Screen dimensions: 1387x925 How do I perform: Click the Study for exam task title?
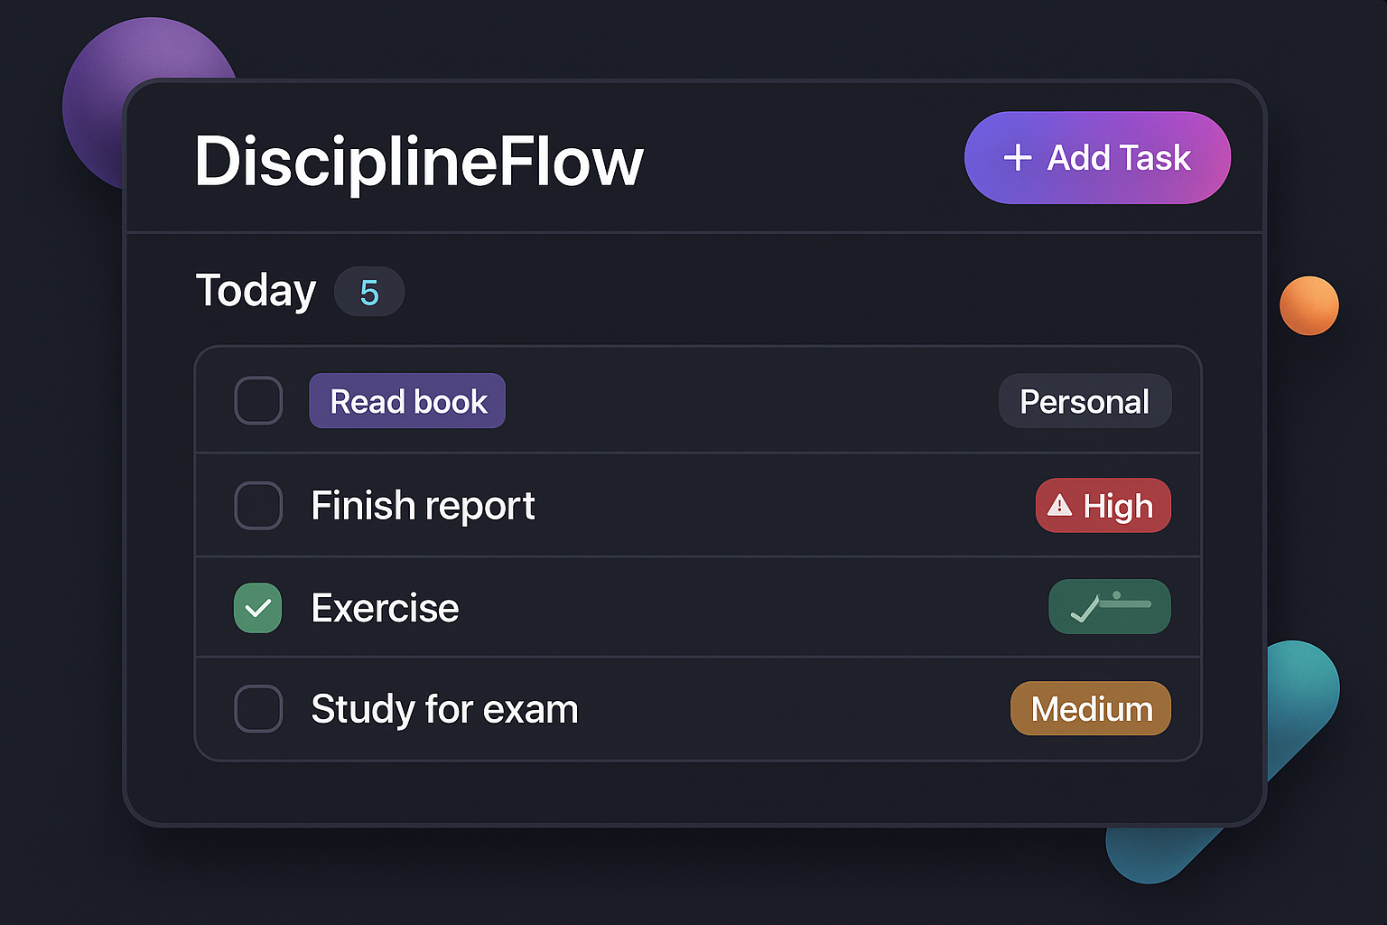[444, 708]
